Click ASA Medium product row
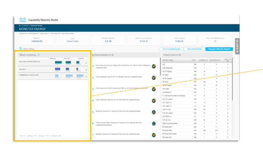 [x=197, y=92]
